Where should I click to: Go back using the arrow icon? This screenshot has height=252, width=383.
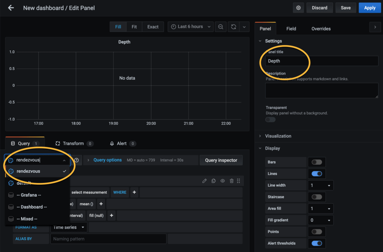click(x=11, y=8)
